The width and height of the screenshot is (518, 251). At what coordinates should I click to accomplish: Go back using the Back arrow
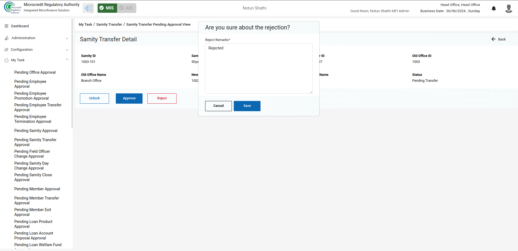[x=498, y=39]
